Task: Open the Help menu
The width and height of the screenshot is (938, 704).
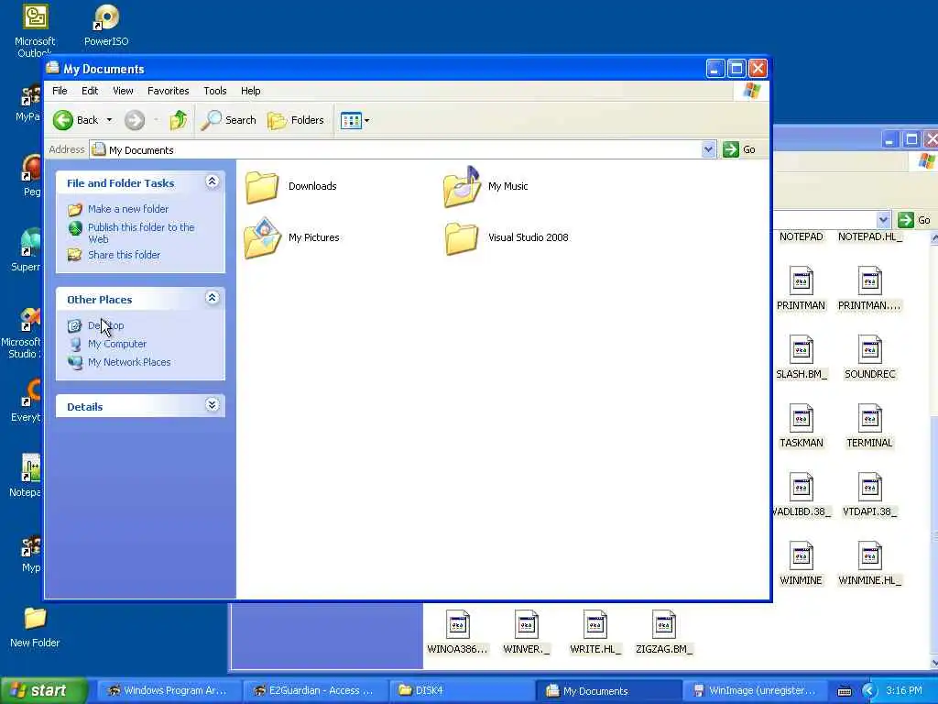Action: 251,91
